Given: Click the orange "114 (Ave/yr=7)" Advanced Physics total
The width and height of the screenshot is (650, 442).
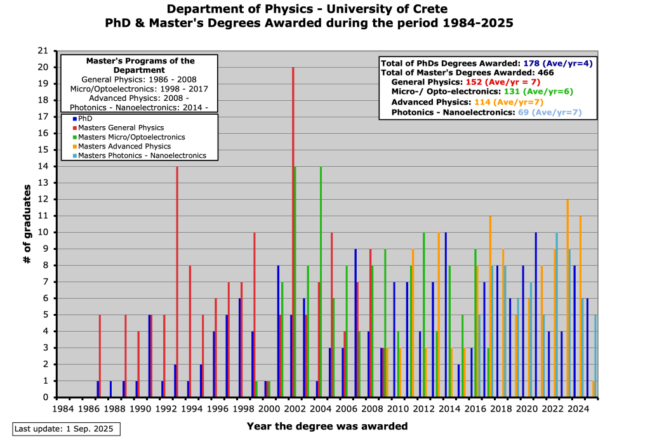Looking at the screenshot, I should tap(508, 102).
